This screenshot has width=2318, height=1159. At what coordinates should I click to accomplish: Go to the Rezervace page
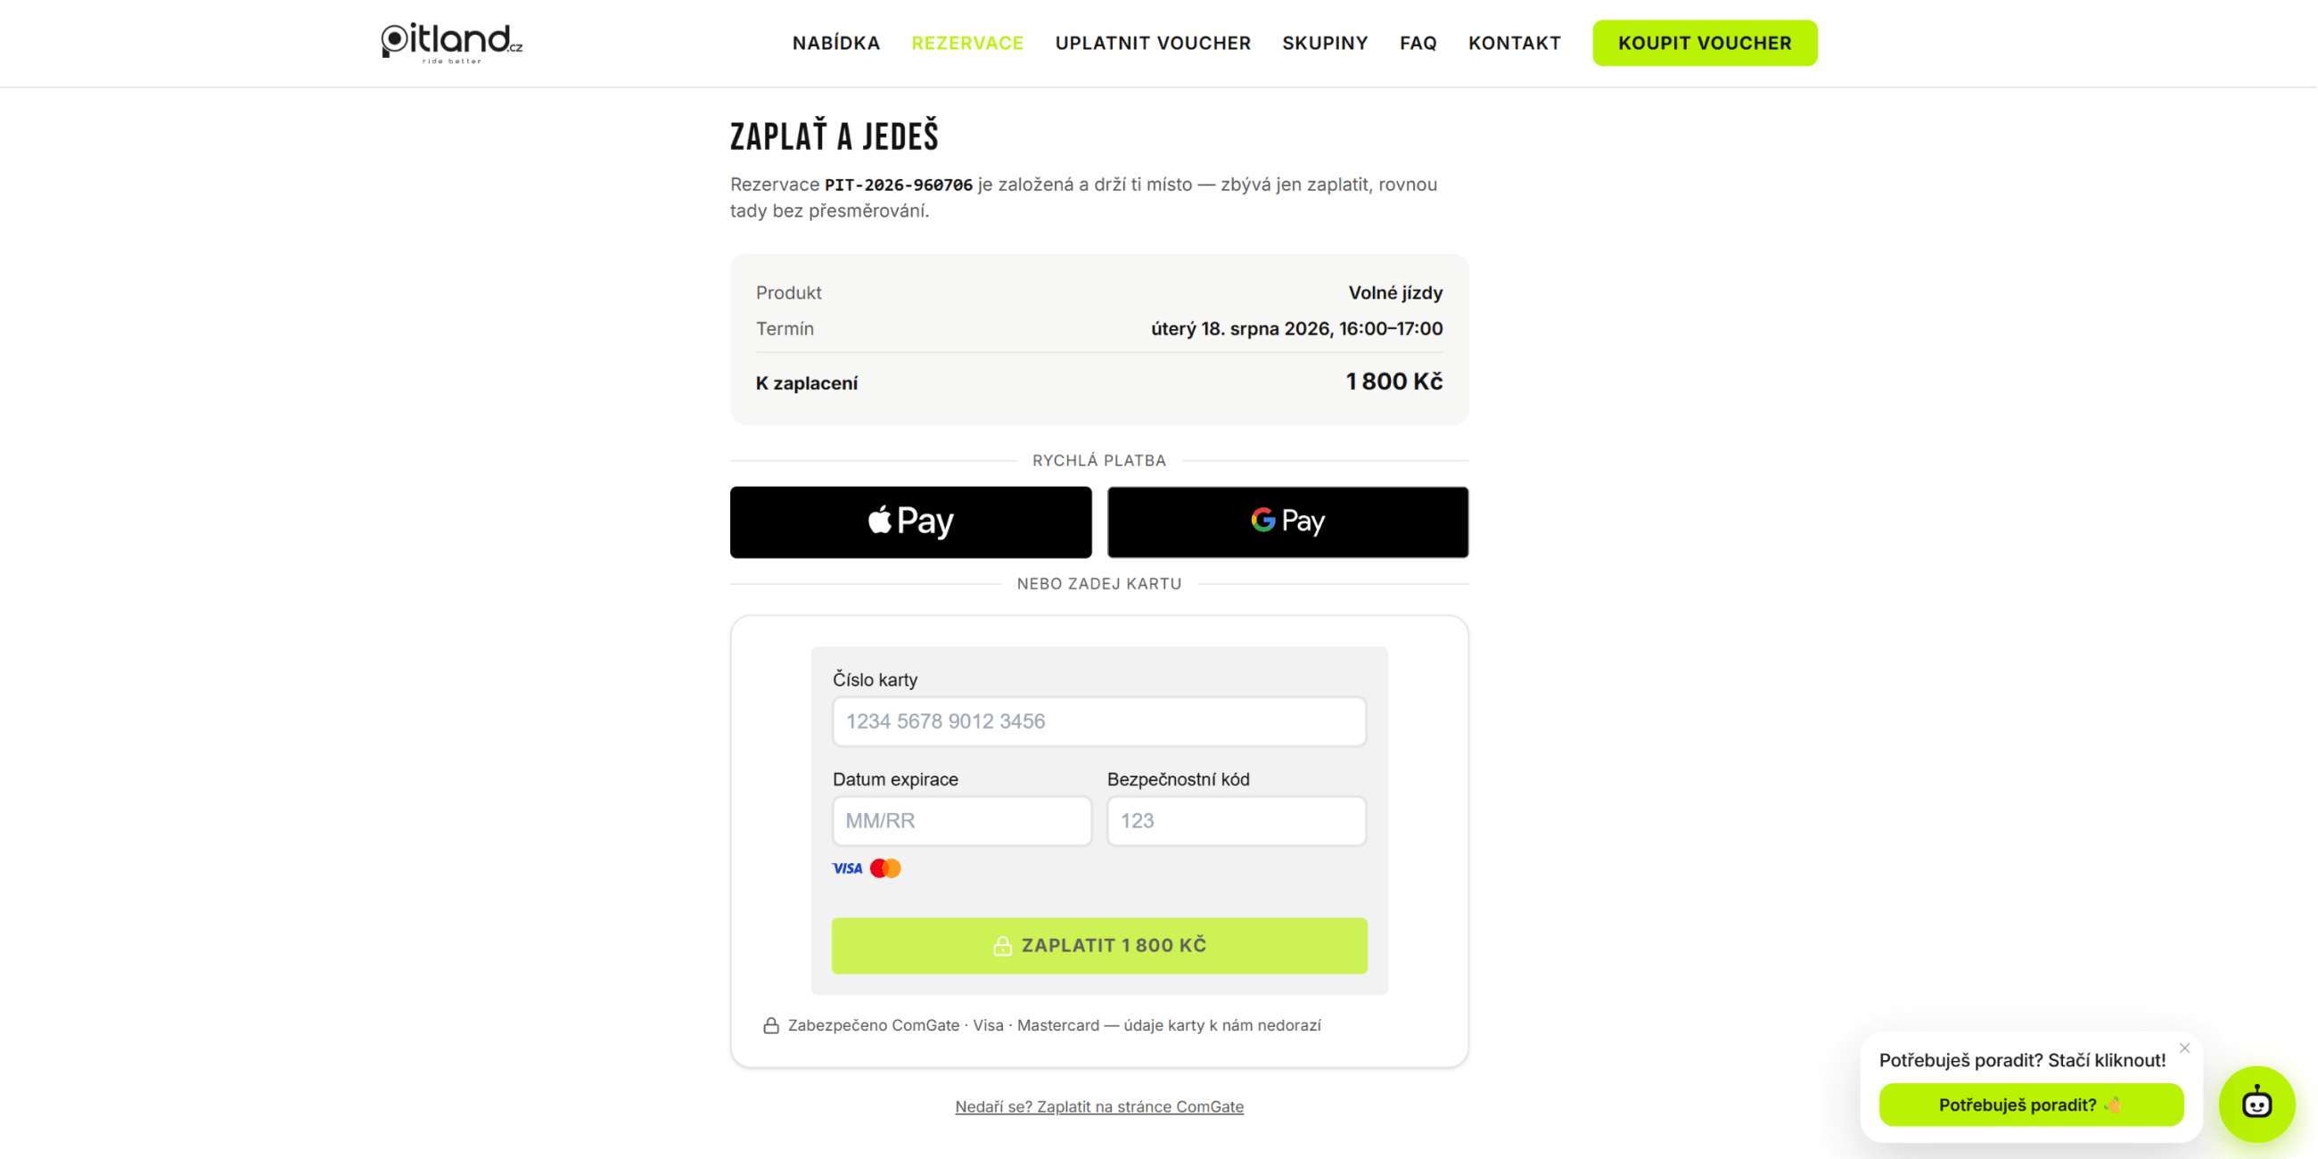click(967, 43)
